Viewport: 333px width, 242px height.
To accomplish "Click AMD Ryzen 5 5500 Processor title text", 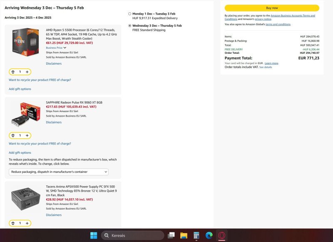I will click(82, 34).
